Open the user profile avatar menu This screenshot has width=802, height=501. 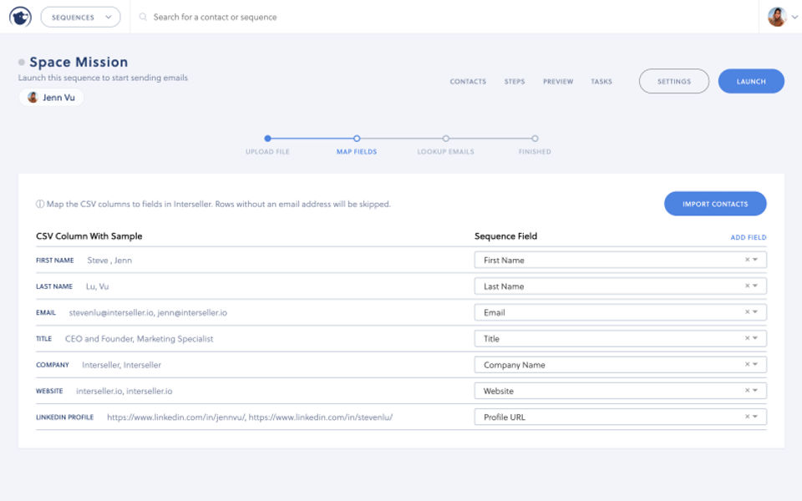(777, 17)
